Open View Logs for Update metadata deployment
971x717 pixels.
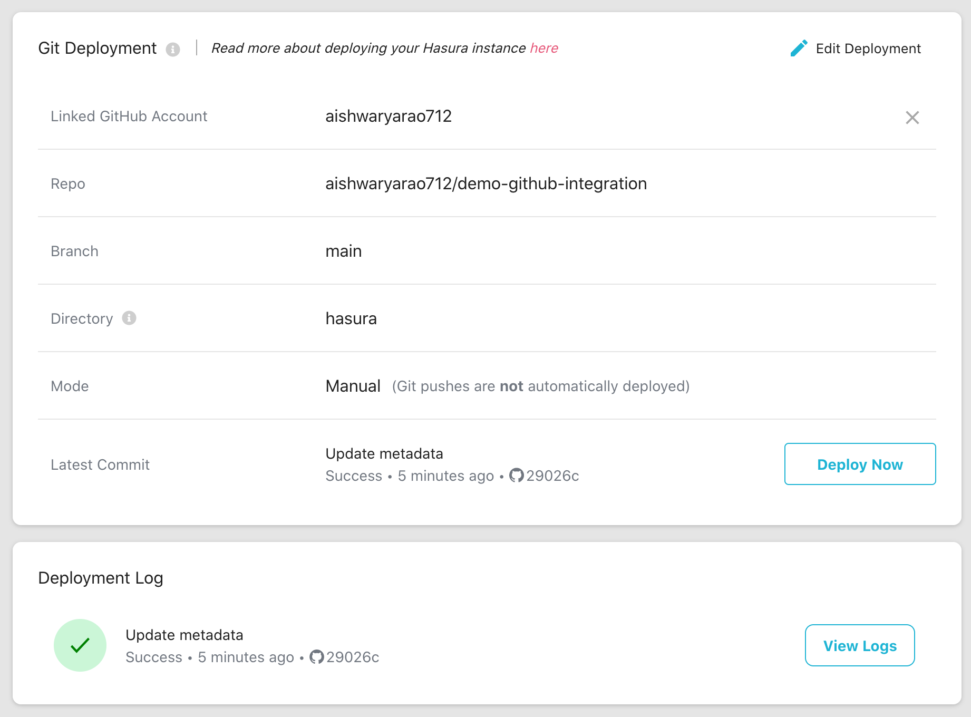859,645
